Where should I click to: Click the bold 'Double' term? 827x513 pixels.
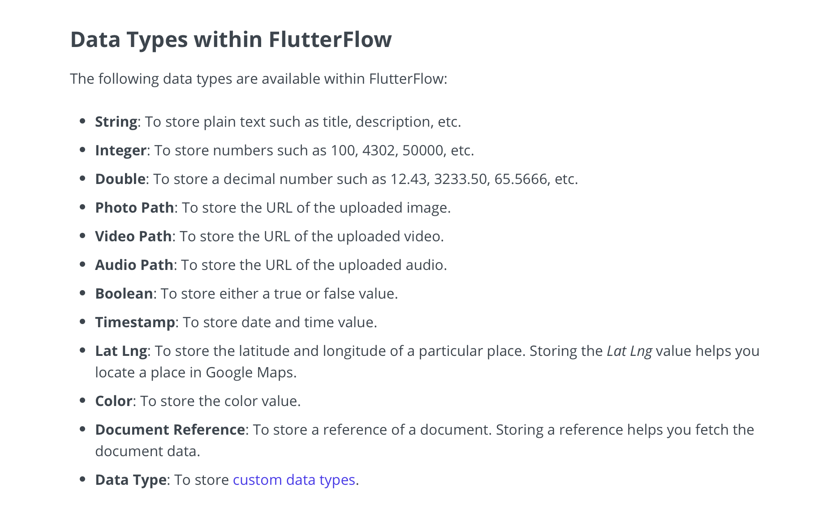120,179
